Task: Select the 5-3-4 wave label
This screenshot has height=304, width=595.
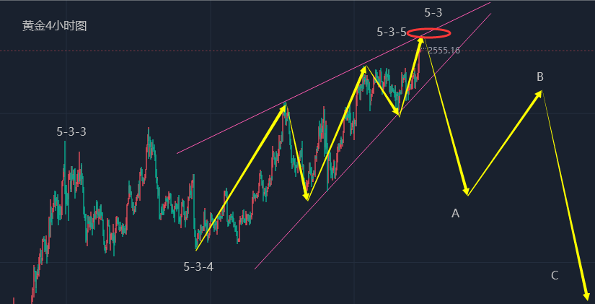Action: click(198, 267)
